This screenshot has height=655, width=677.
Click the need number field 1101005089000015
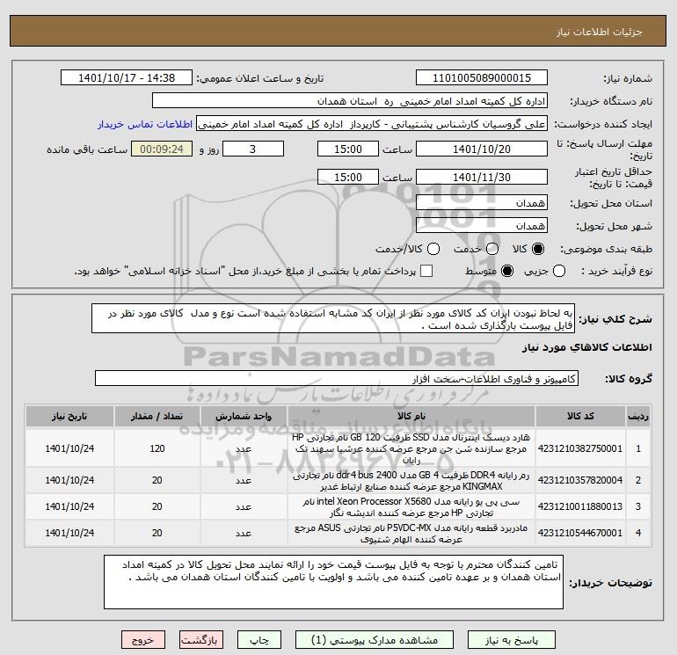482,78
